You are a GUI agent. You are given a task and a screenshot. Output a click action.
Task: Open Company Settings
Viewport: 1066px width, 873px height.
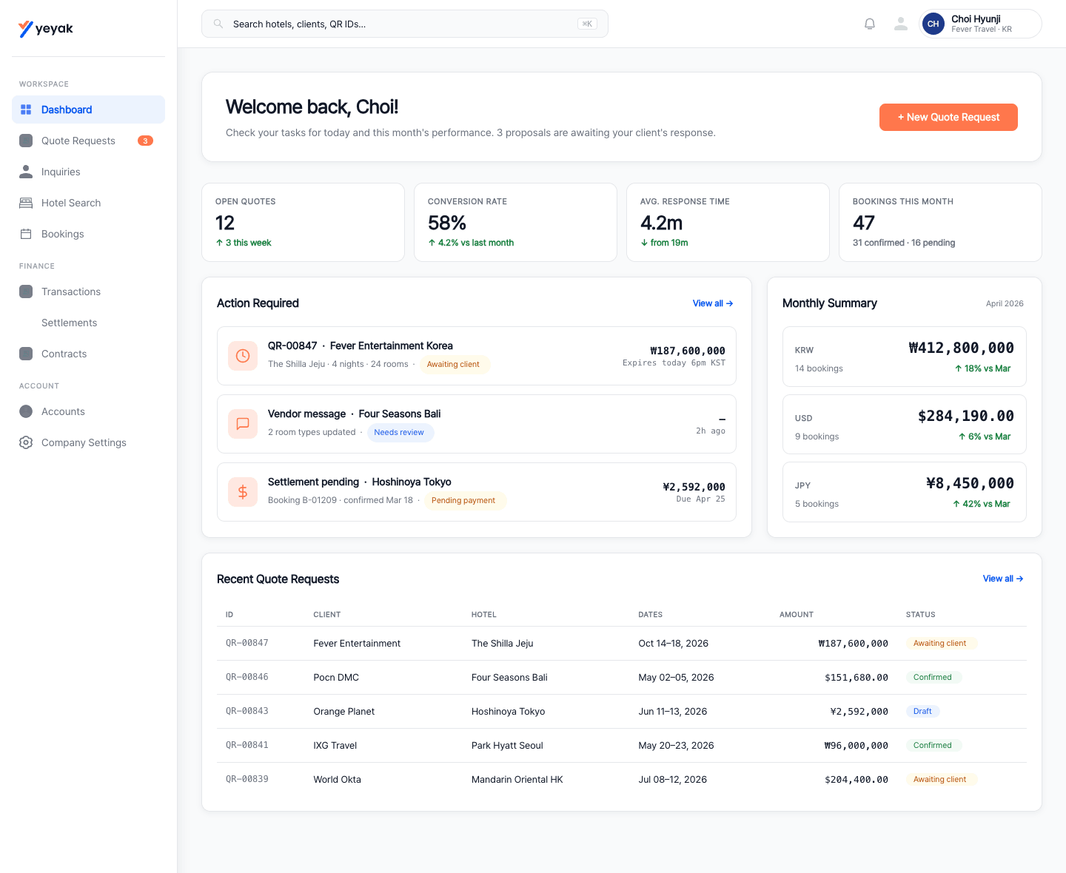[88, 442]
